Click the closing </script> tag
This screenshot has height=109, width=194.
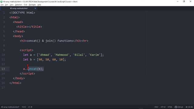point(27,74)
